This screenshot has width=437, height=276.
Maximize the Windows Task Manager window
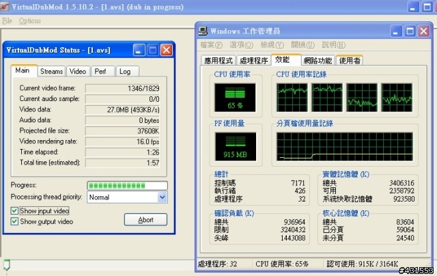pyautogui.click(x=410, y=31)
